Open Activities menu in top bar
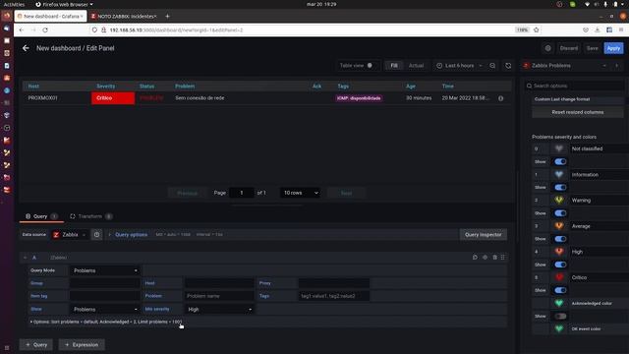Image resolution: width=629 pixels, height=354 pixels. 14,4
